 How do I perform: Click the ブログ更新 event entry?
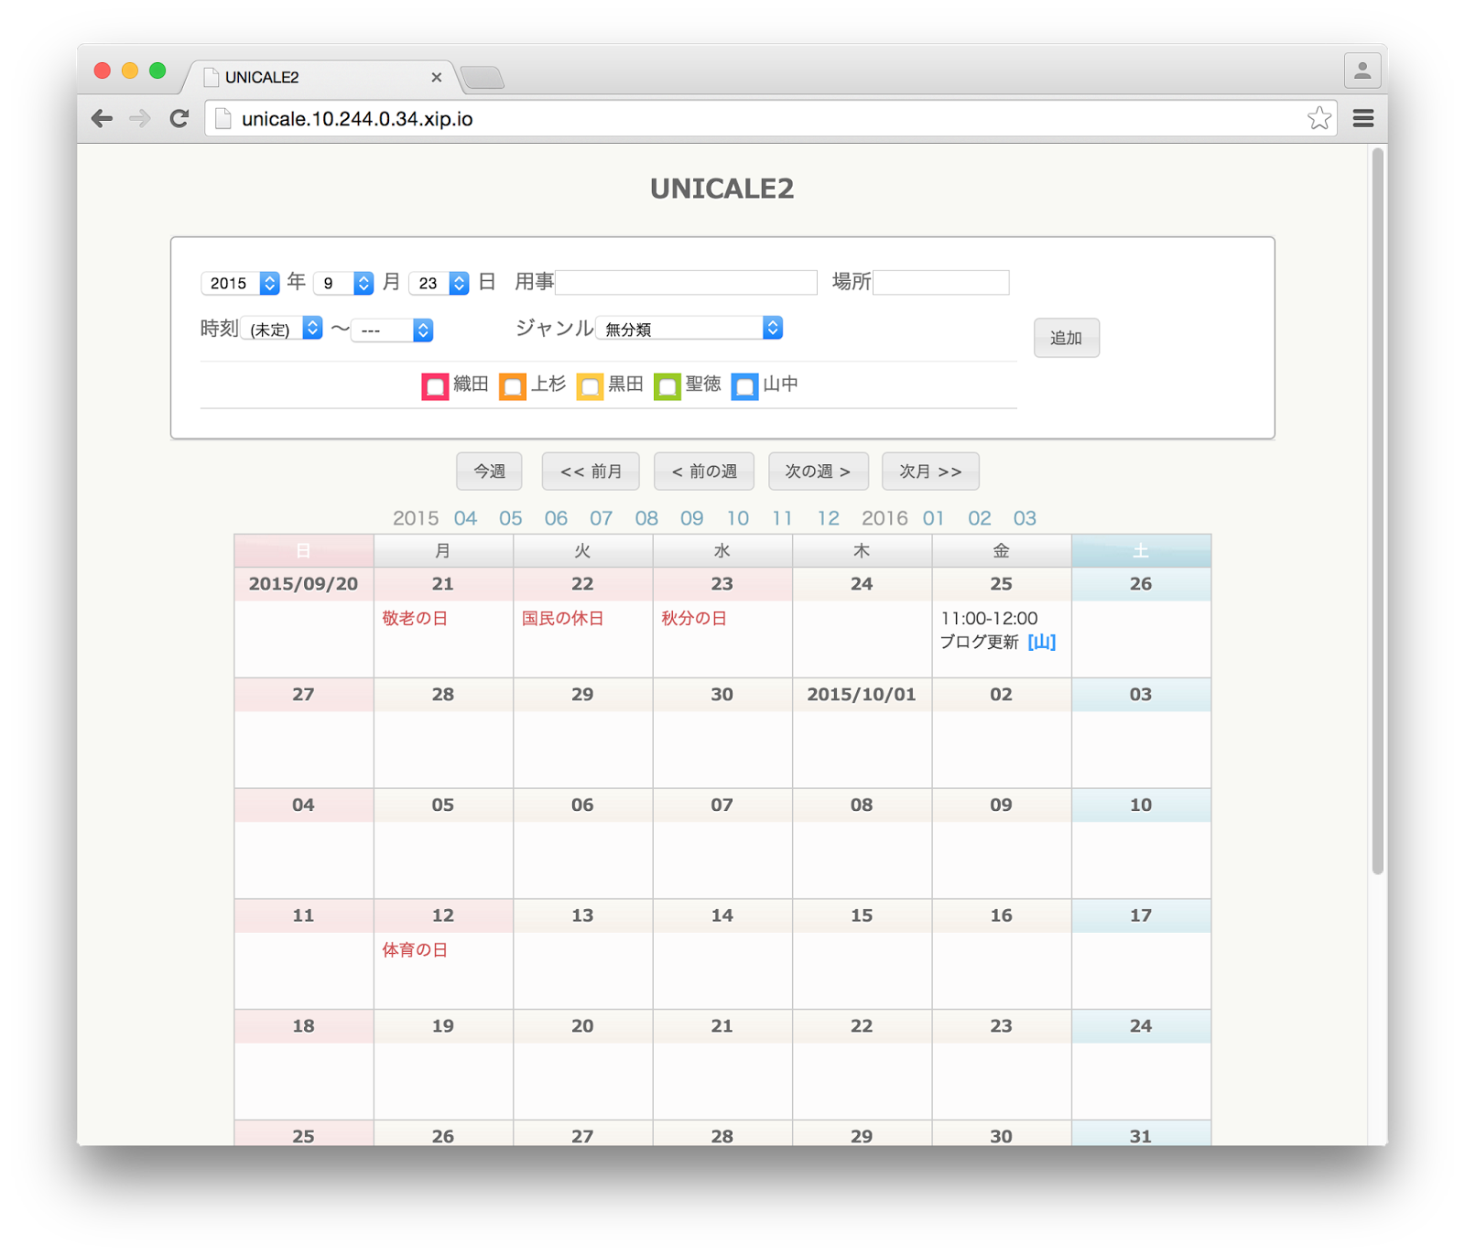(x=979, y=642)
